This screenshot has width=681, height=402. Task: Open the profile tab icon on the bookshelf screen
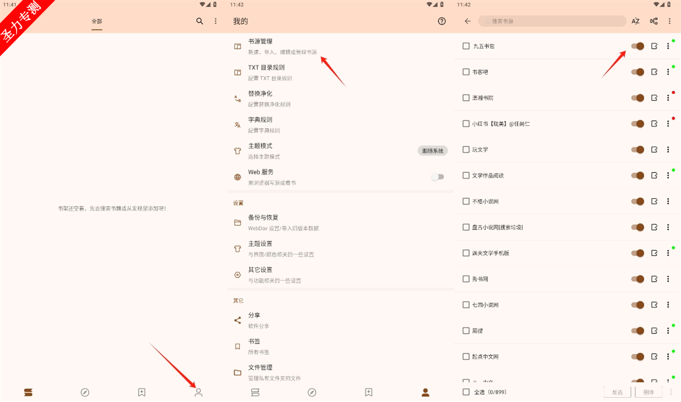pos(198,393)
